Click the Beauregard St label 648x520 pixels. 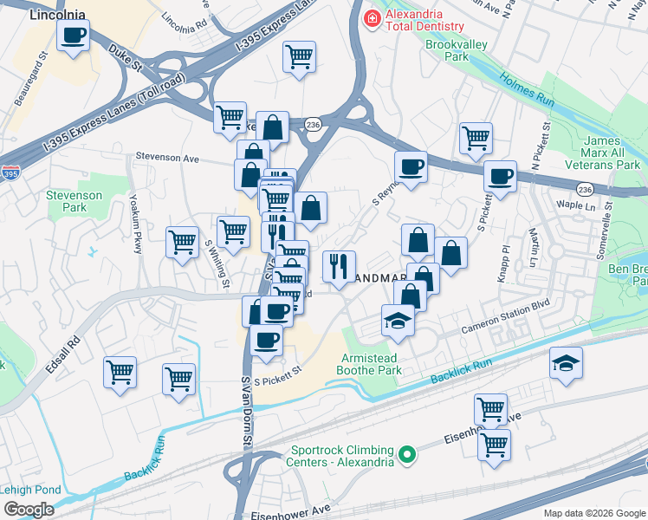[x=31, y=79]
